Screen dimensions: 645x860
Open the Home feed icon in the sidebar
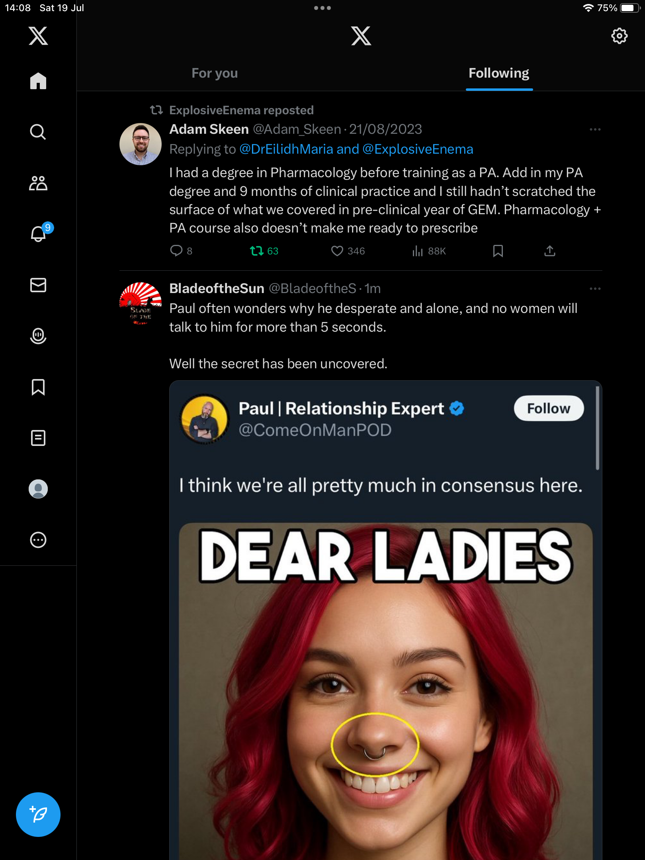tap(38, 81)
